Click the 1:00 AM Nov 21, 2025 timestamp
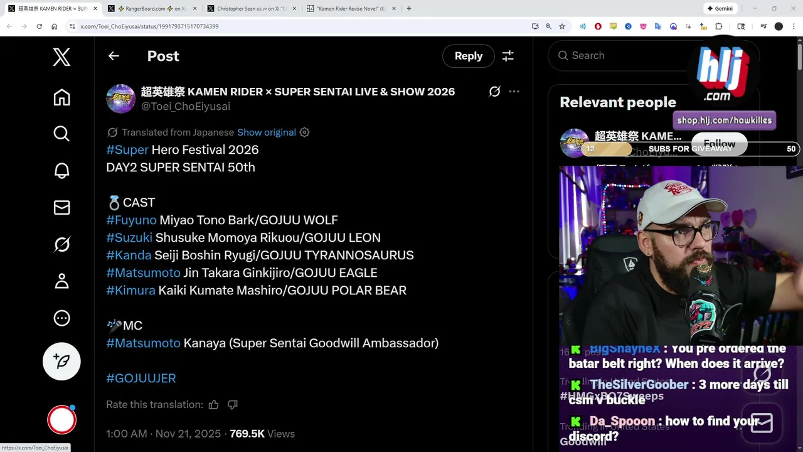Image resolution: width=803 pixels, height=452 pixels. (x=163, y=434)
